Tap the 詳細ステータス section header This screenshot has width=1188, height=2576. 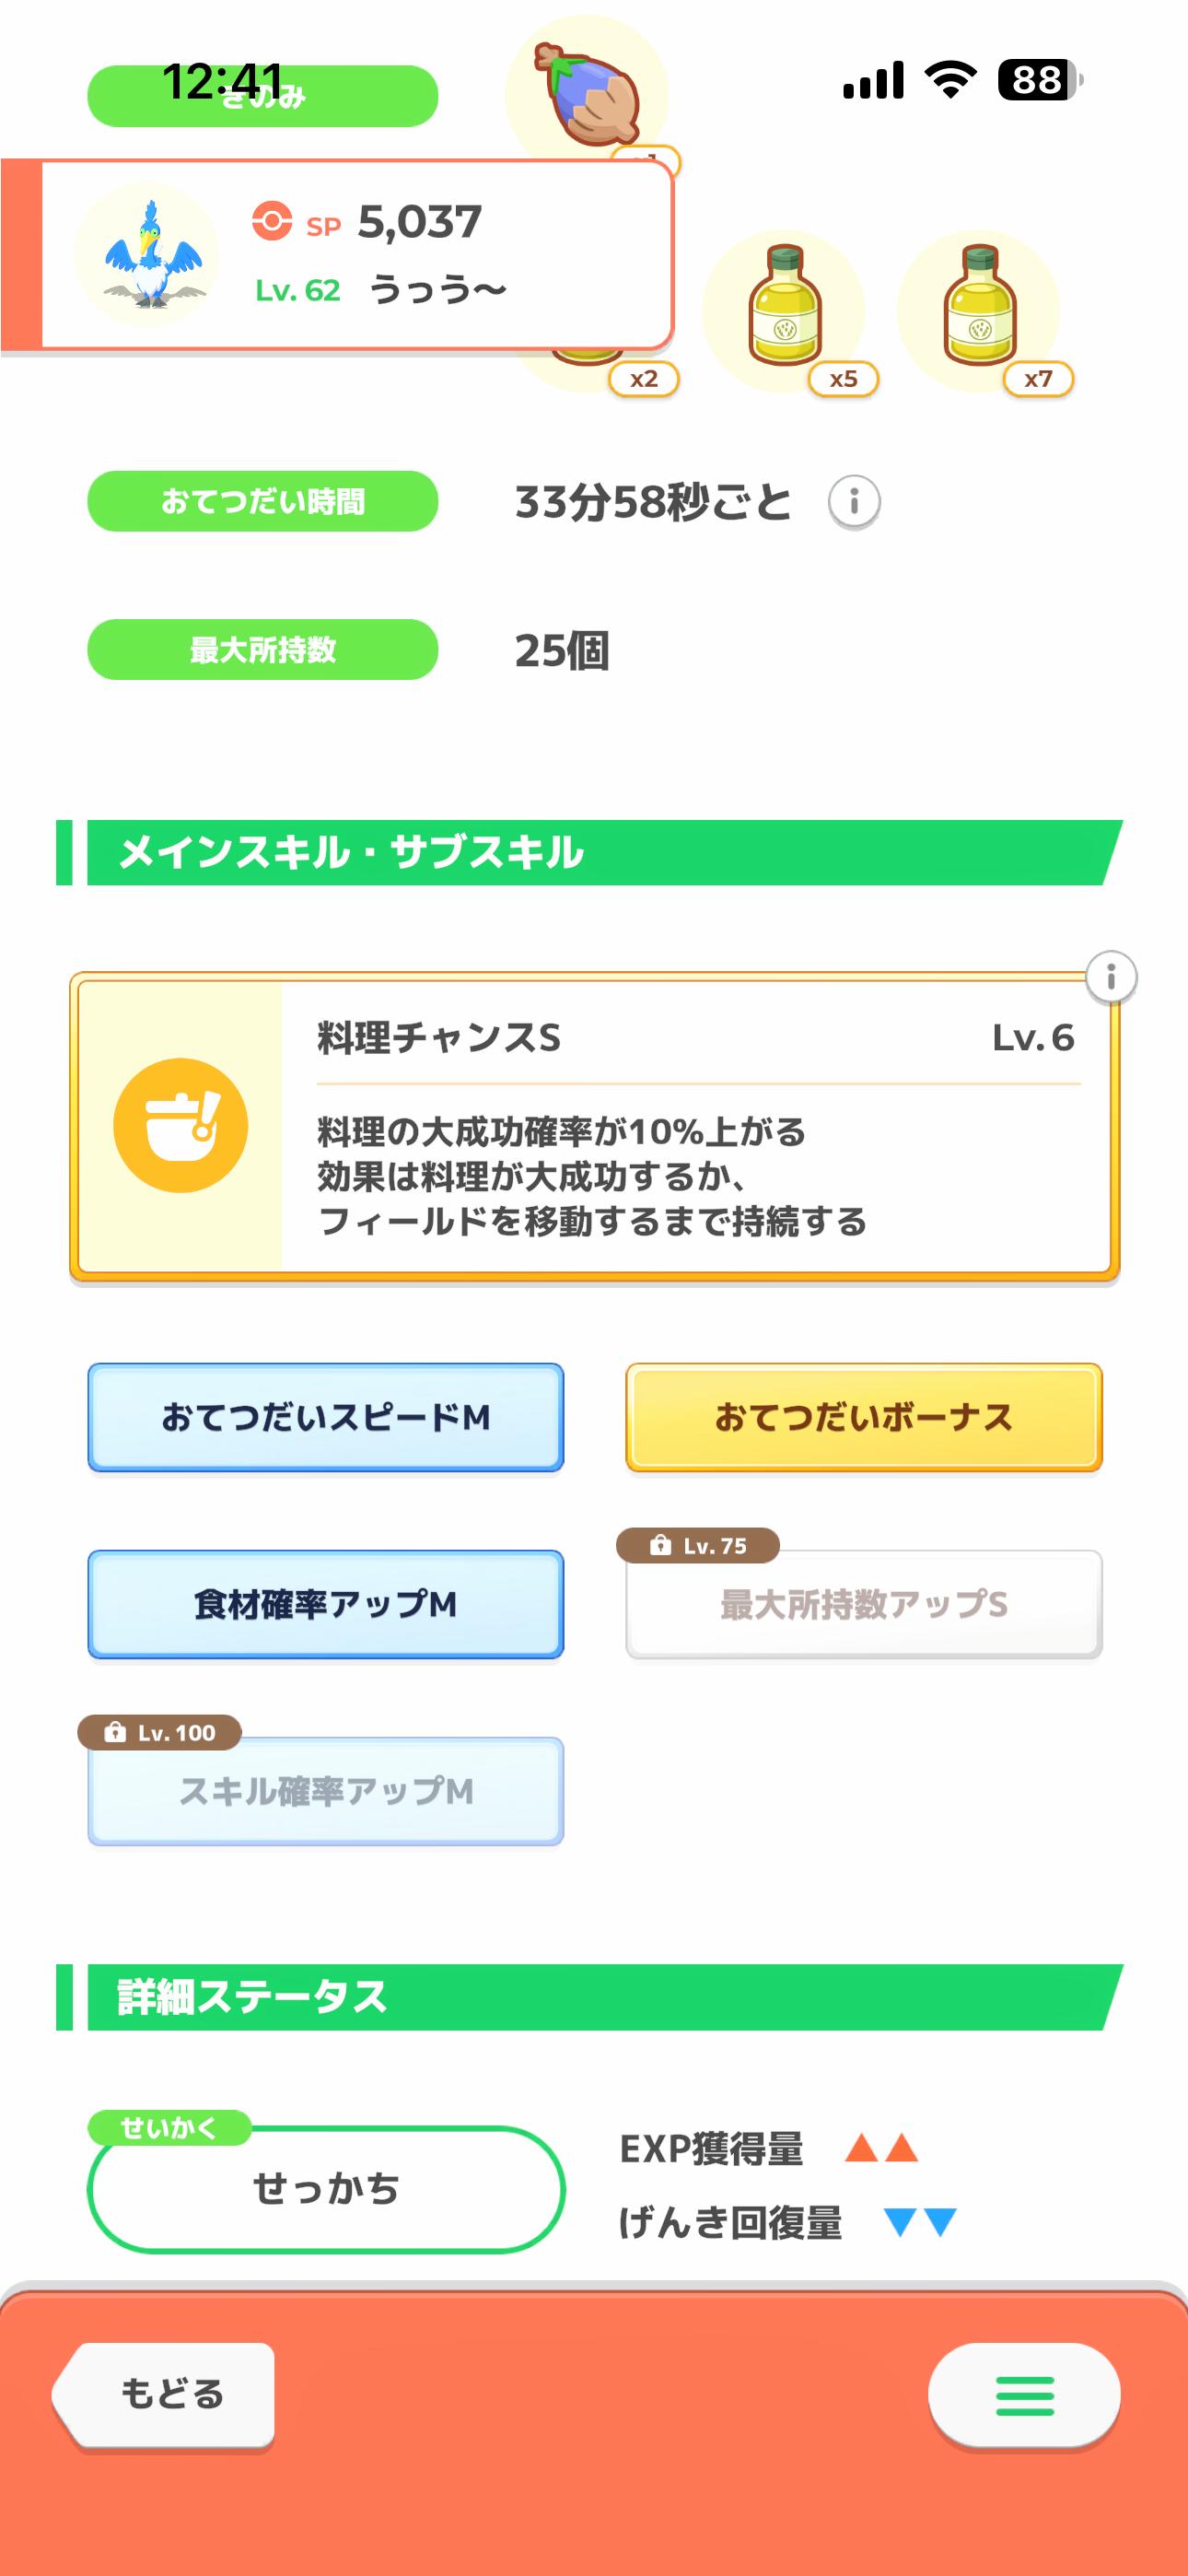click(x=590, y=1997)
